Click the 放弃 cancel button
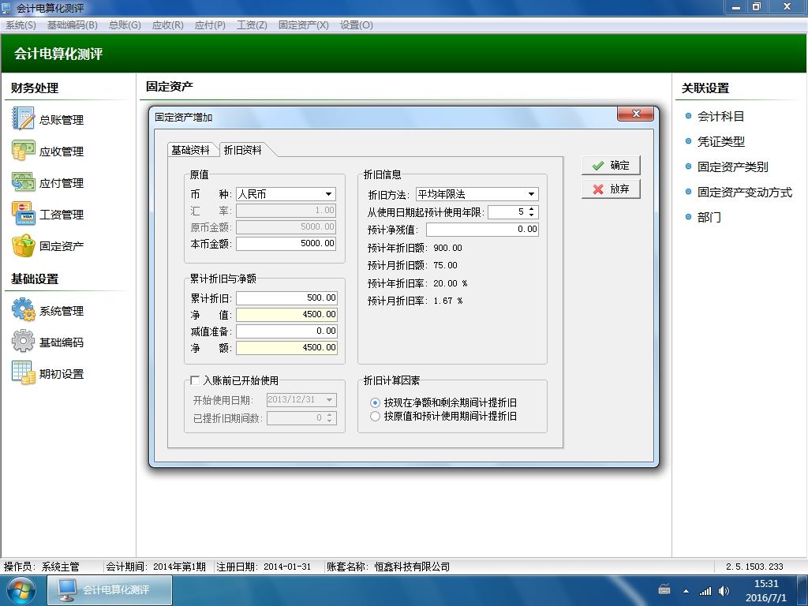 point(612,189)
